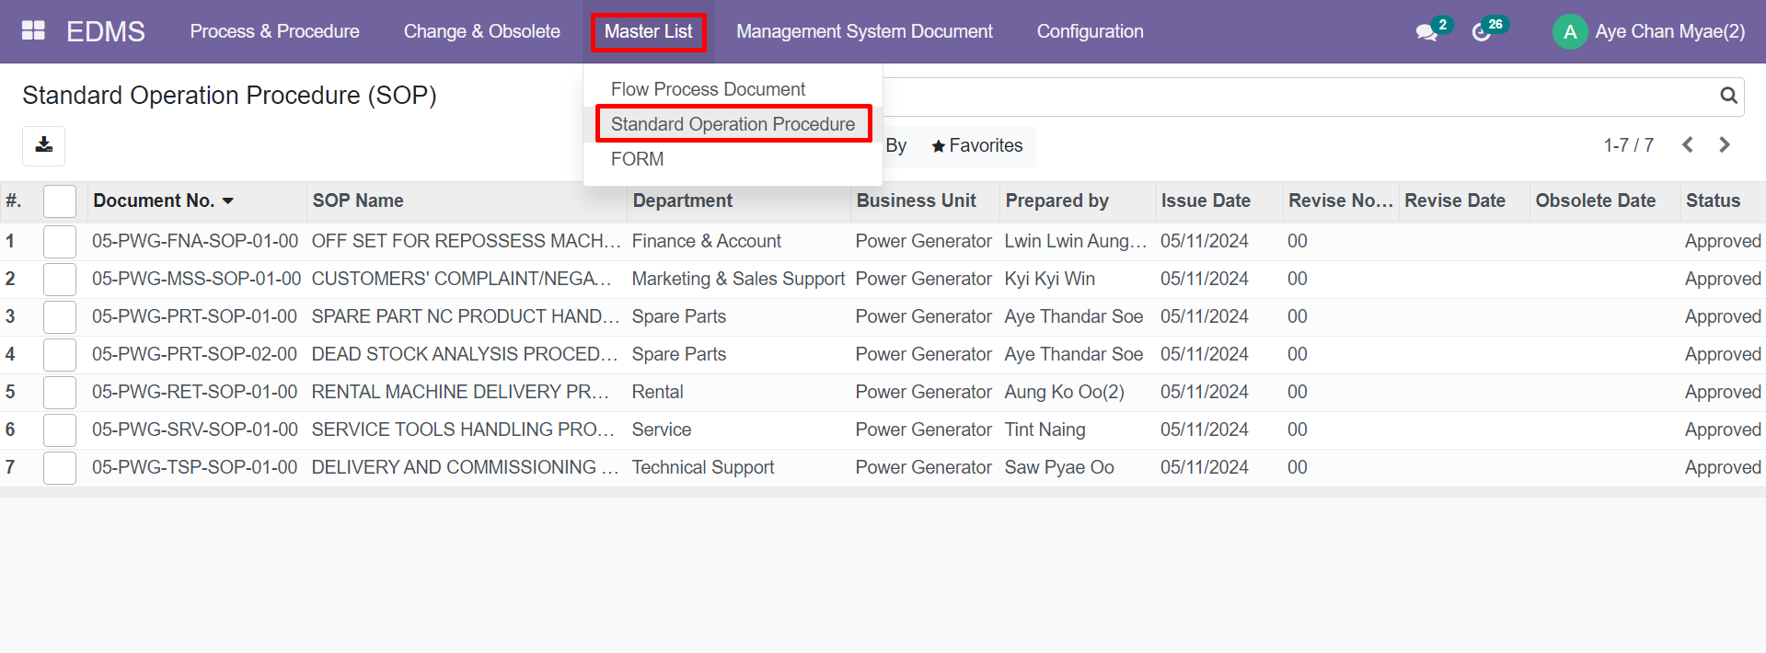Click Technical Support department cell
This screenshot has height=653, width=1766.
[702, 467]
